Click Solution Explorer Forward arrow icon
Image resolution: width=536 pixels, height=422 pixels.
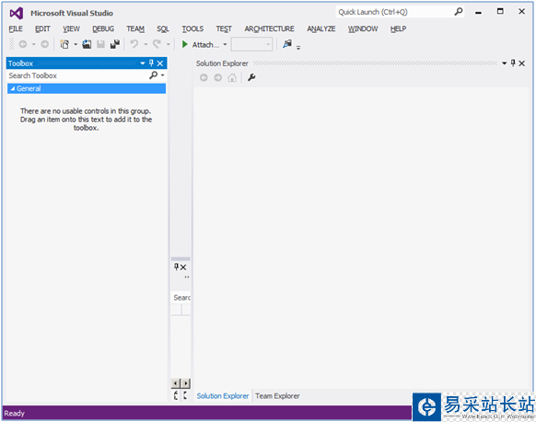pos(217,78)
